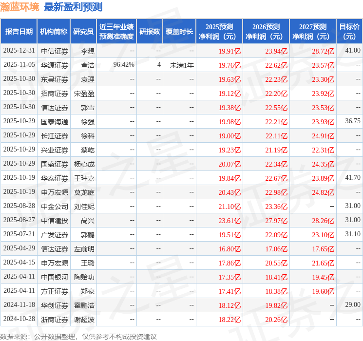Click the 16.80亿 2025 forecast
This screenshot has width=363, height=341.
pos(229,249)
